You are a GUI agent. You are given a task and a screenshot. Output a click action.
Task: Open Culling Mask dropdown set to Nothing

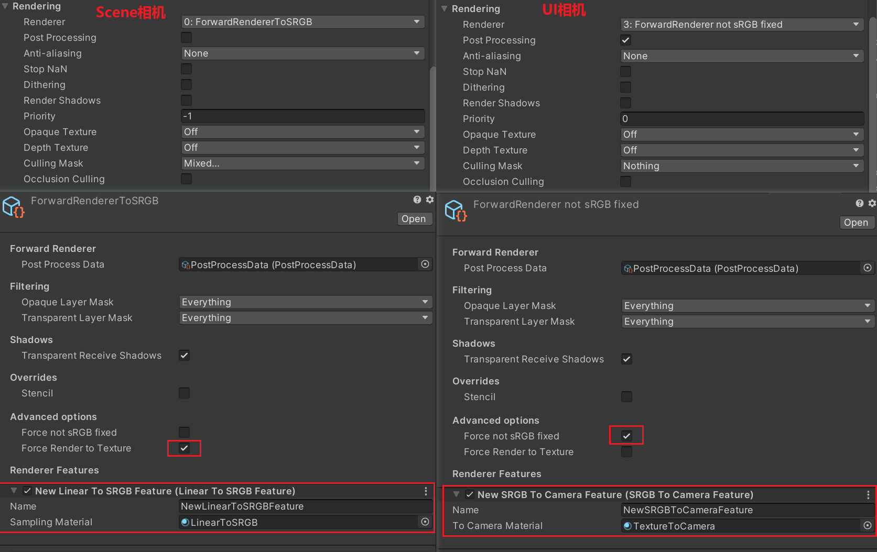click(741, 166)
